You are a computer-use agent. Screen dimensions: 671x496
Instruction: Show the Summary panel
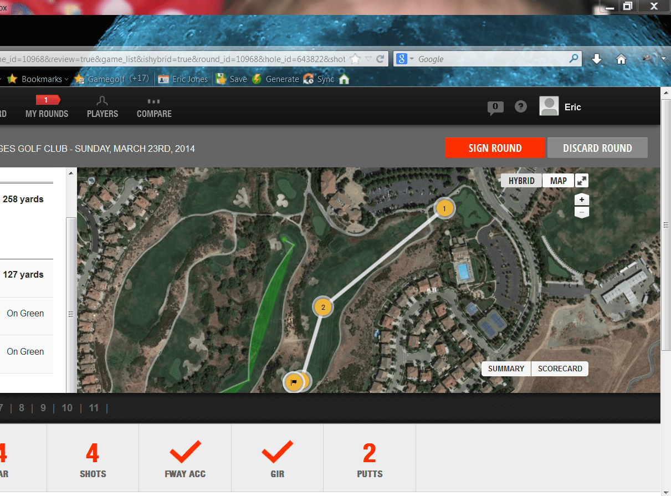pyautogui.click(x=506, y=369)
